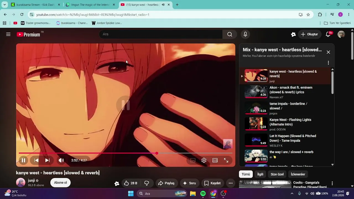The width and height of the screenshot is (354, 199).
Task: Show hidden system tray icons
Action: point(292,193)
